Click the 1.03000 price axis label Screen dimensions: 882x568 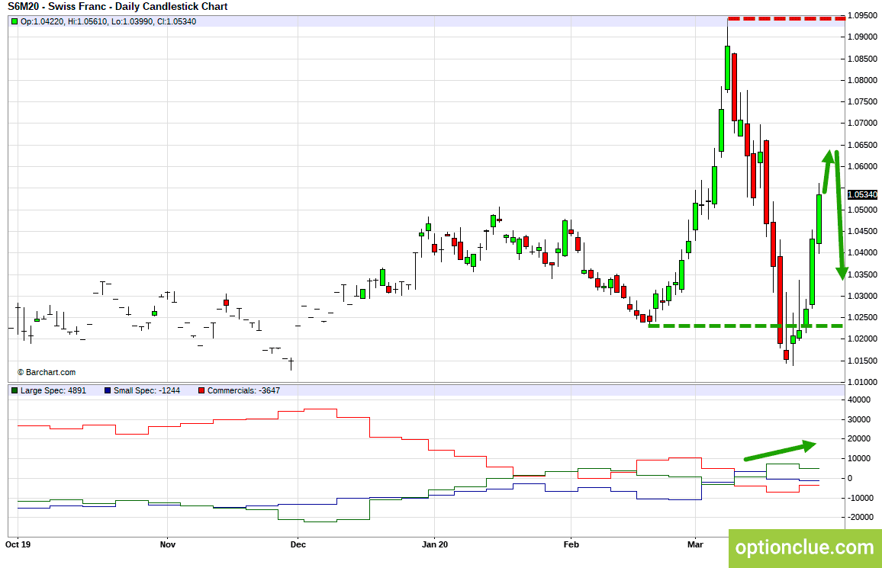pyautogui.click(x=862, y=296)
